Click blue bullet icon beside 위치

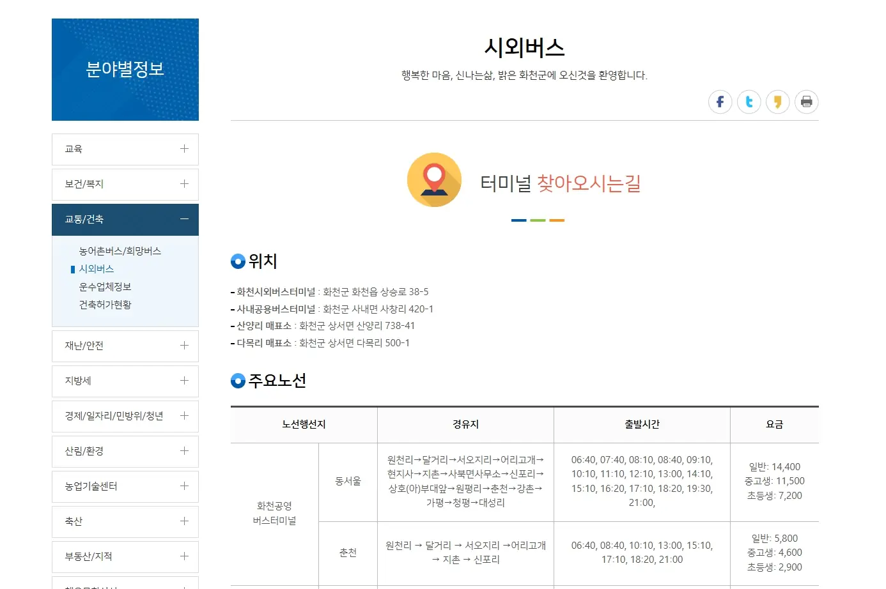[238, 261]
